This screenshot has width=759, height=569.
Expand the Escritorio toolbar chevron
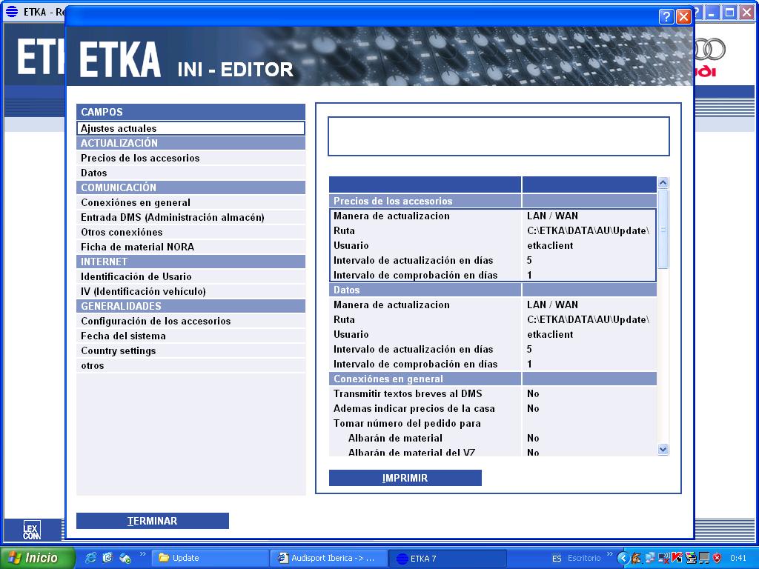609,554
